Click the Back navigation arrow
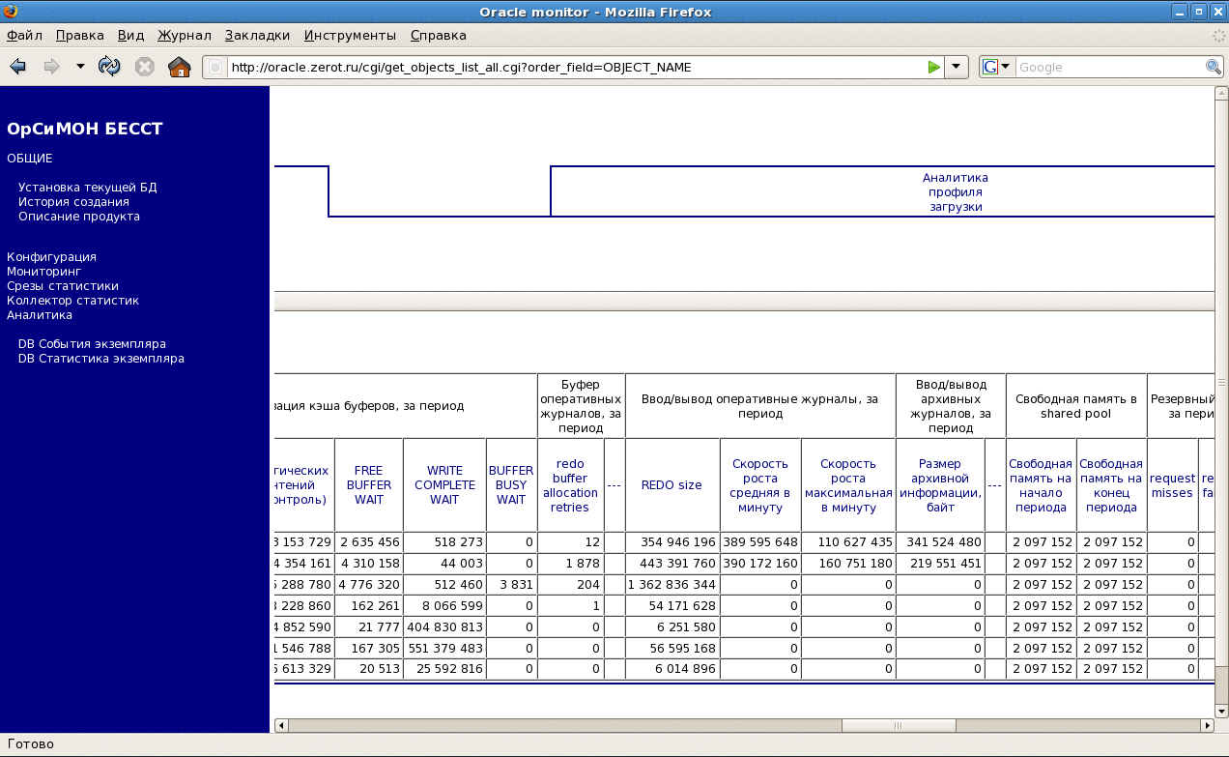 (x=17, y=67)
